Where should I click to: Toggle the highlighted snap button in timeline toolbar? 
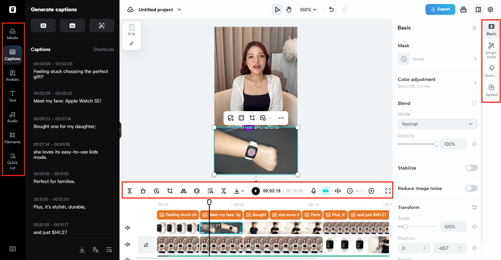[x=326, y=191]
